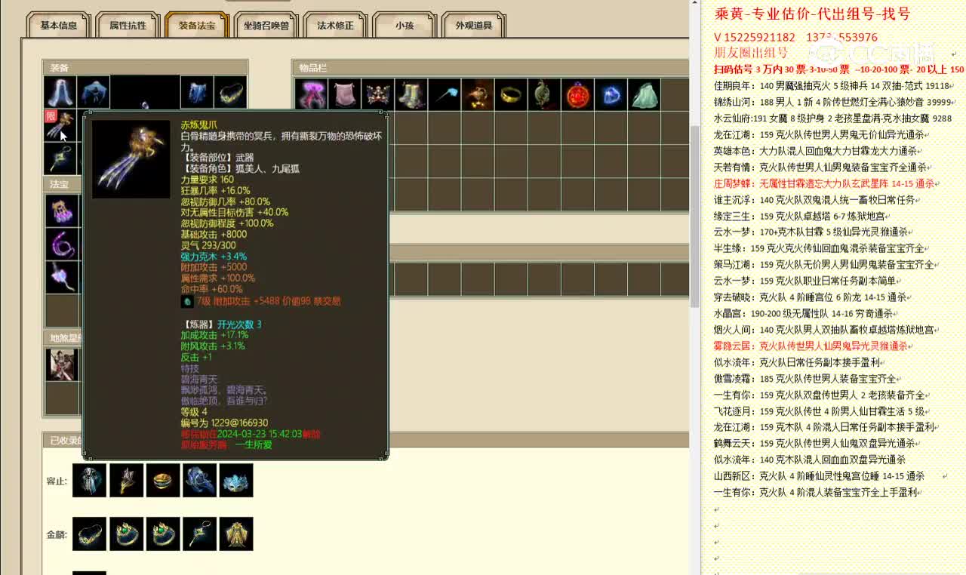Select the blue mask in 容止 row
This screenshot has height=575, width=966.
click(x=236, y=480)
